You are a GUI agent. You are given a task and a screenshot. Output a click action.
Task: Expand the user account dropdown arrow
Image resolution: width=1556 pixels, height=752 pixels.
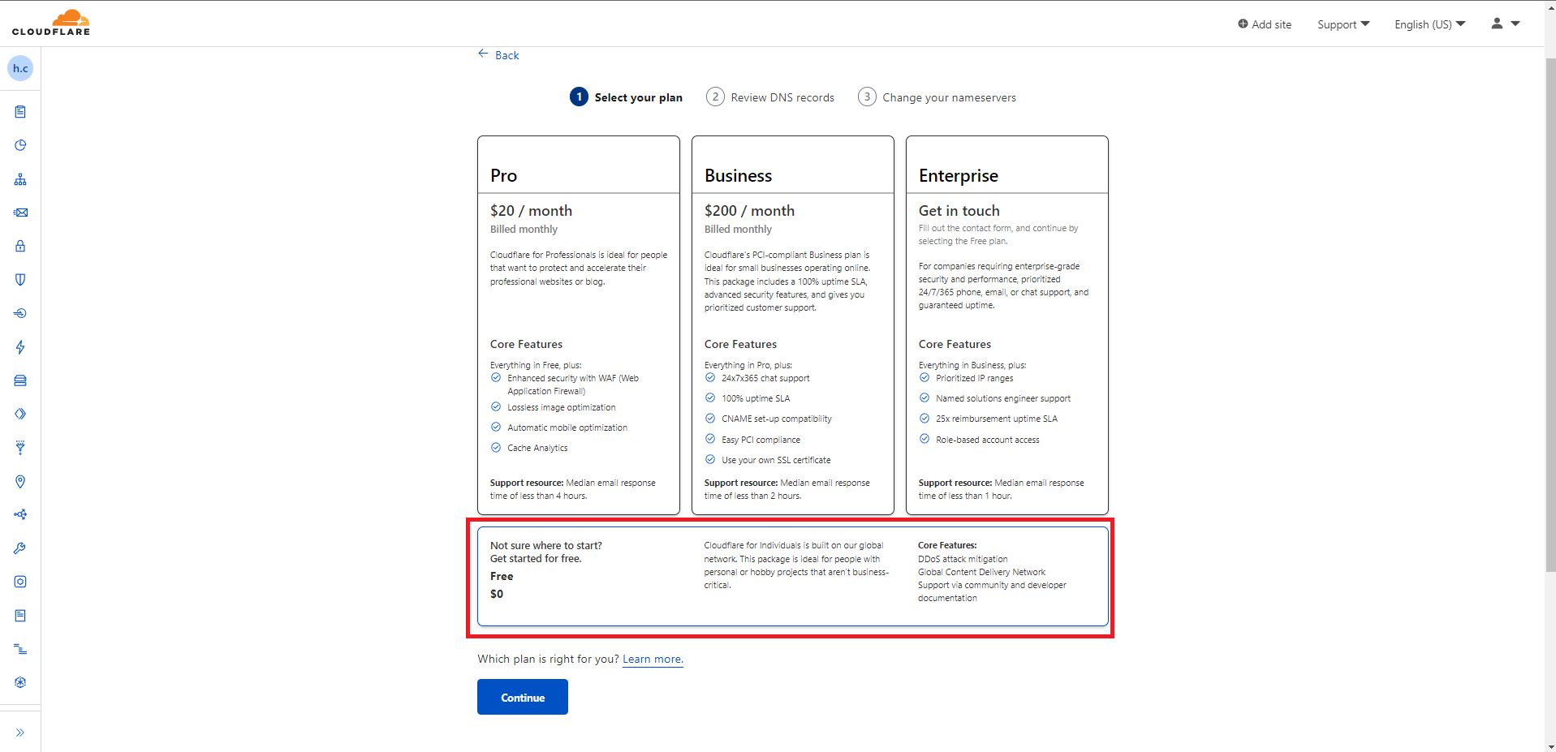[x=1515, y=24]
